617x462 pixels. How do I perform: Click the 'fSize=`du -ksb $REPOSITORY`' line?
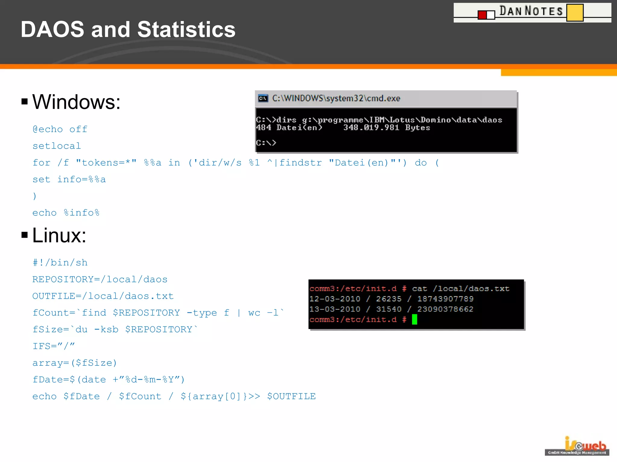click(x=115, y=329)
